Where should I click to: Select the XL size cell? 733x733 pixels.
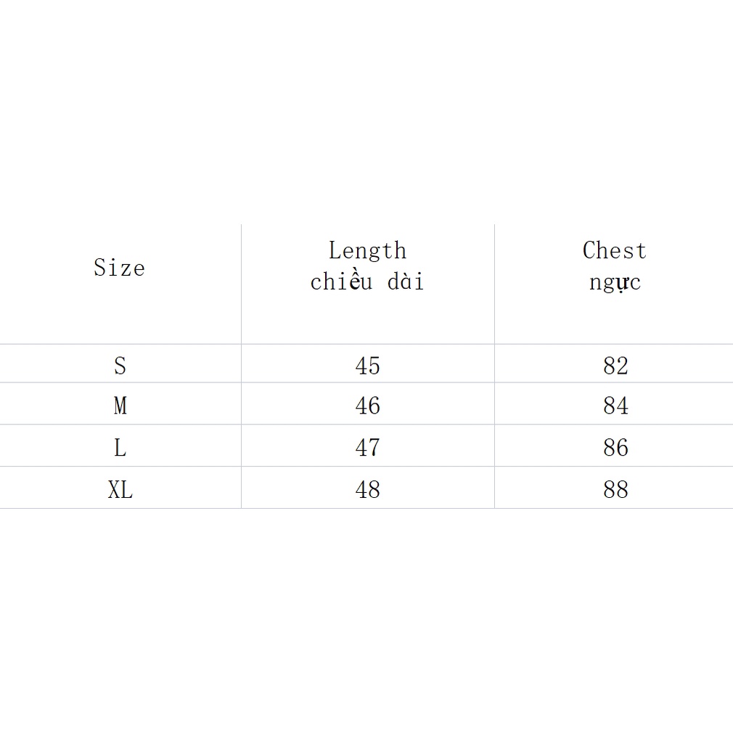120,490
